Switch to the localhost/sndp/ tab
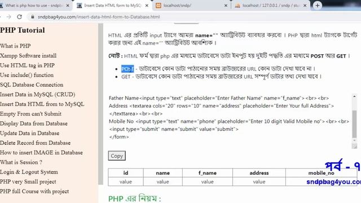Image resolution: width=361 pixels, height=203 pixels. tap(192, 5)
